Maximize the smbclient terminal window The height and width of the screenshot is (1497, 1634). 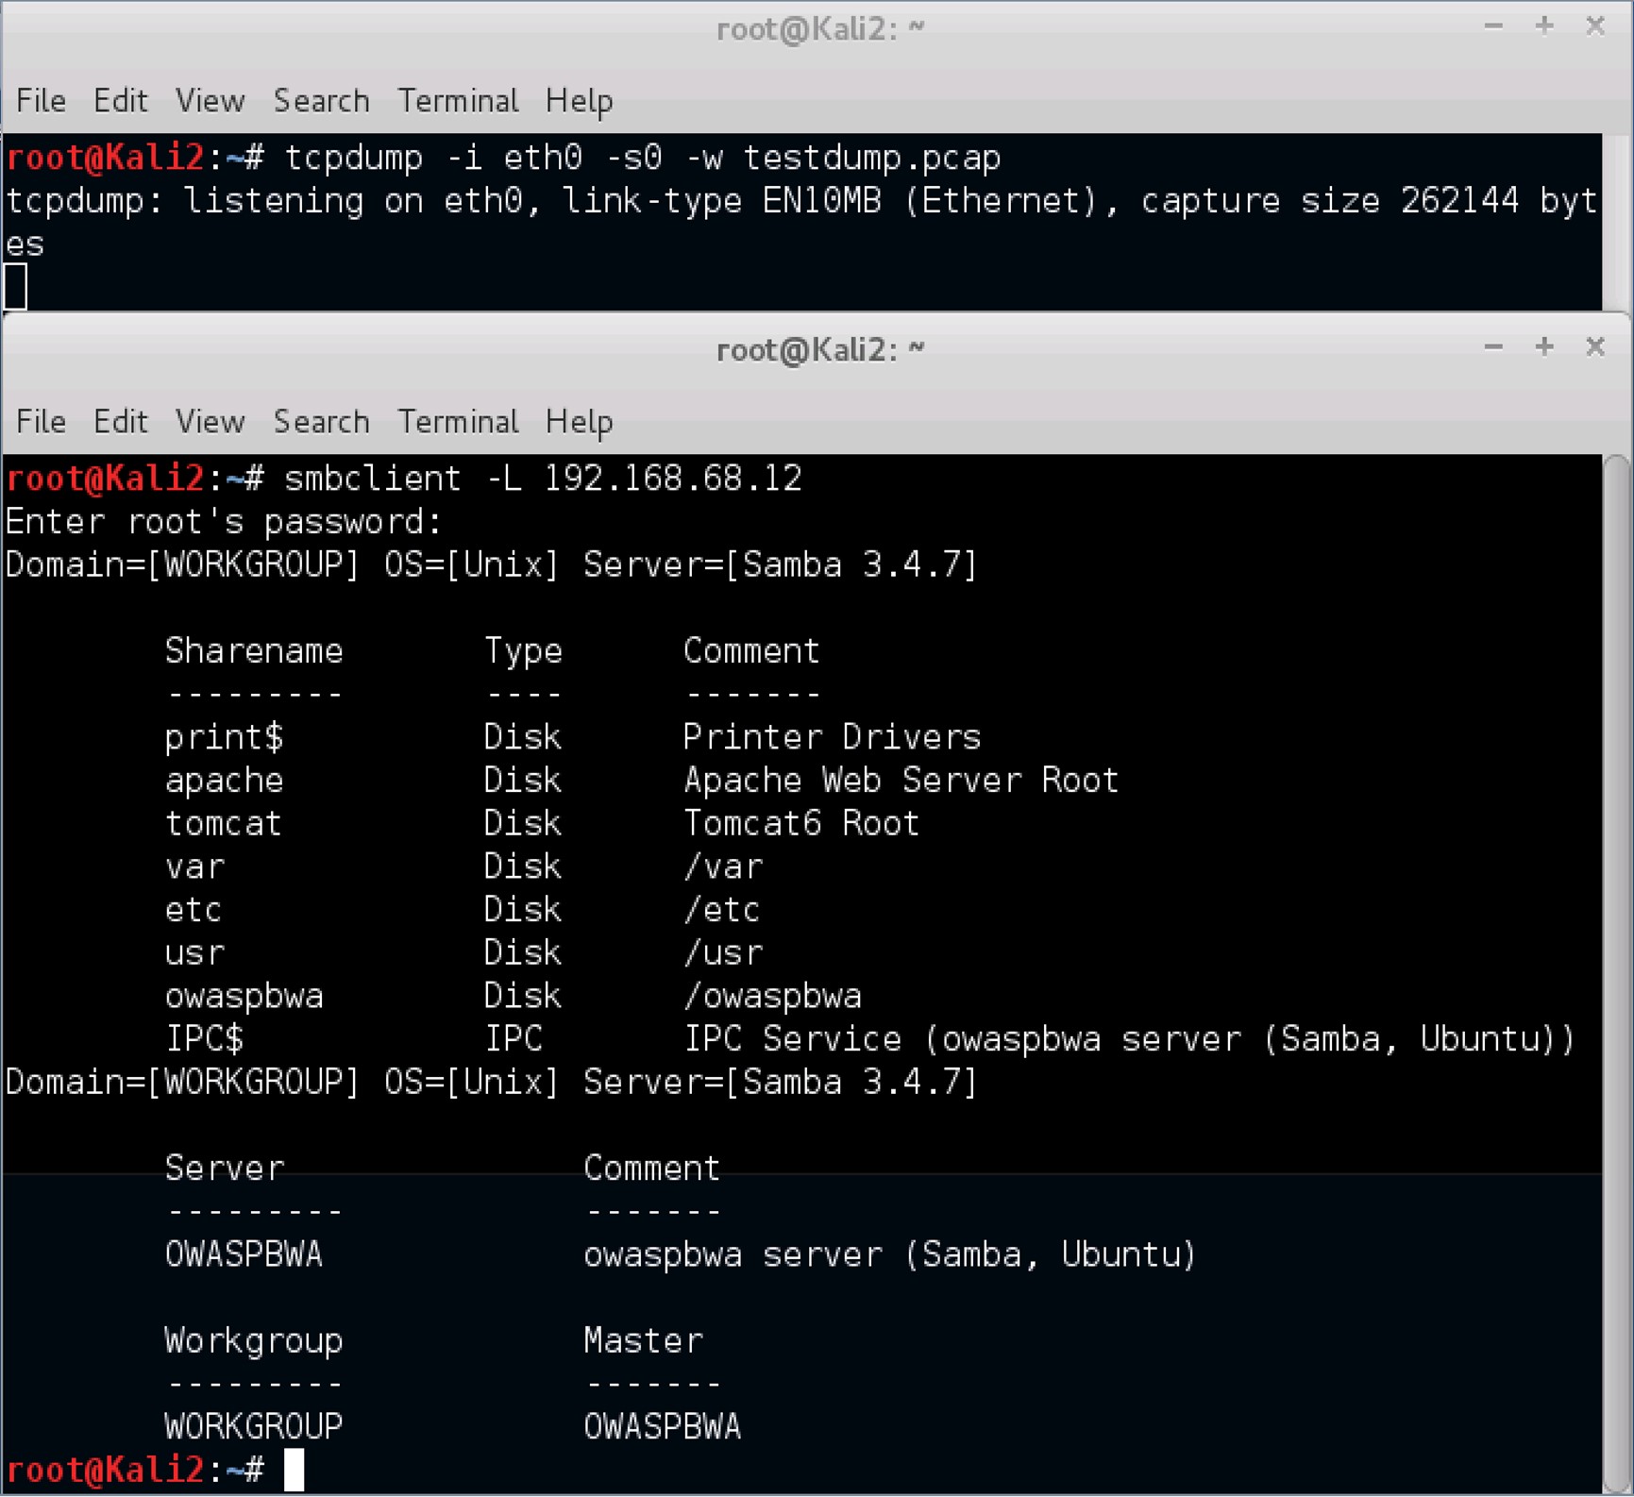pyautogui.click(x=1544, y=347)
